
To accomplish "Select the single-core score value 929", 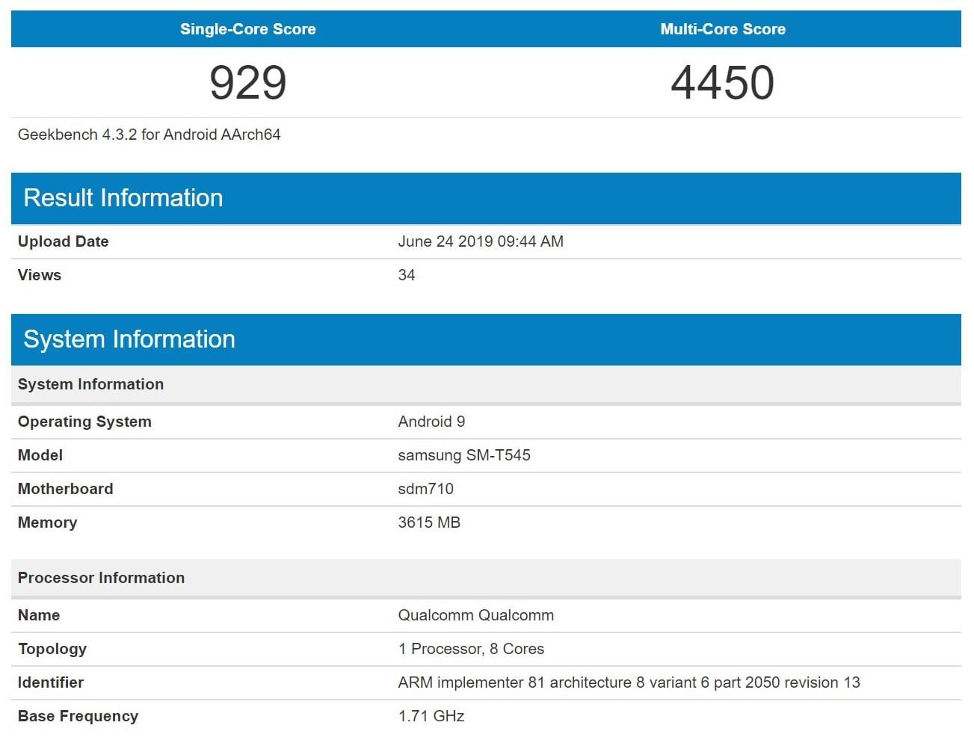I will click(247, 82).
